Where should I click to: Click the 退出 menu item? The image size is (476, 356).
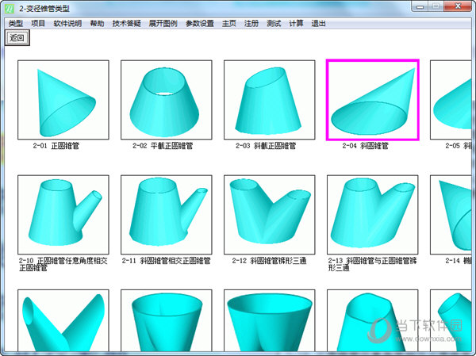318,23
